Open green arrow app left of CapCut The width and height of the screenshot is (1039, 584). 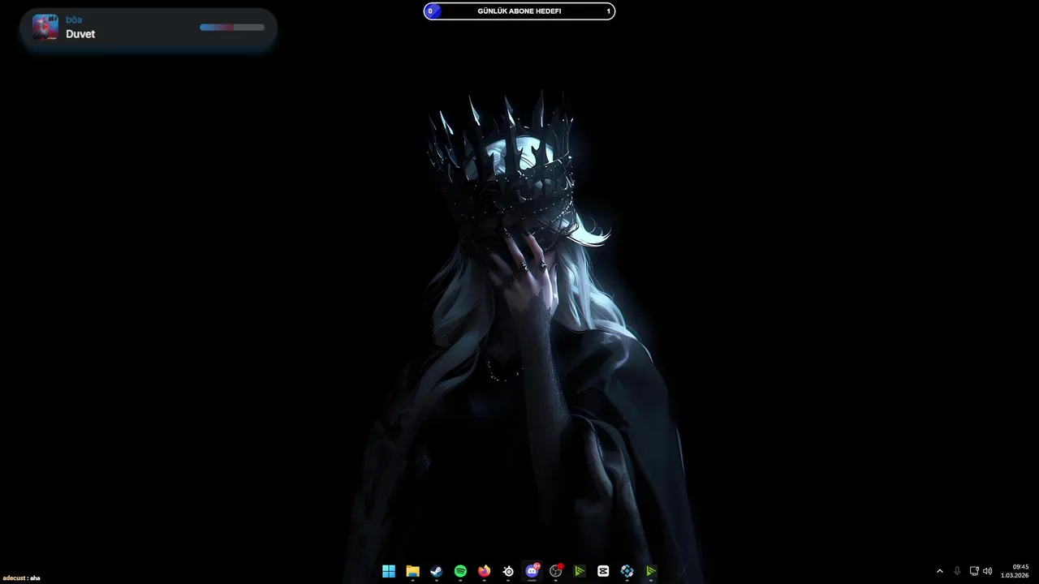tap(580, 571)
